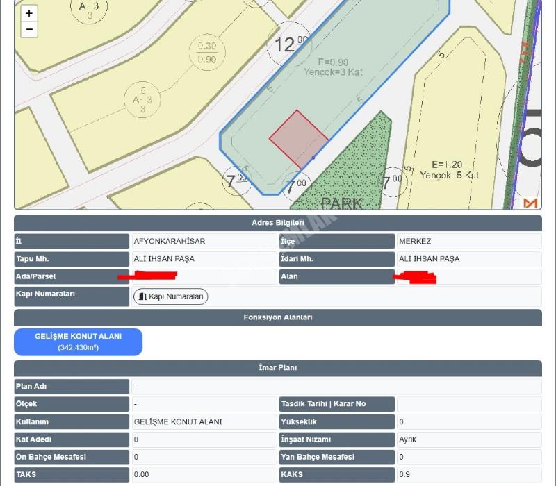Click the 'Alan' label cell
Image resolution: width=556 pixels, height=486 pixels.
[337, 276]
